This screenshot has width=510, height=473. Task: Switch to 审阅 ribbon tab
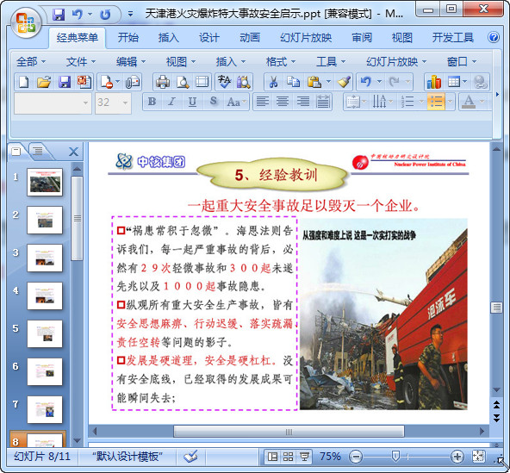362,38
